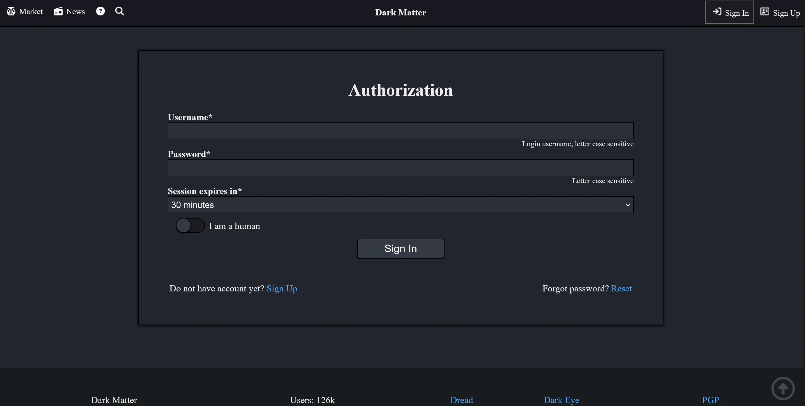Click the help question mark icon
The height and width of the screenshot is (406, 805).
coord(100,11)
